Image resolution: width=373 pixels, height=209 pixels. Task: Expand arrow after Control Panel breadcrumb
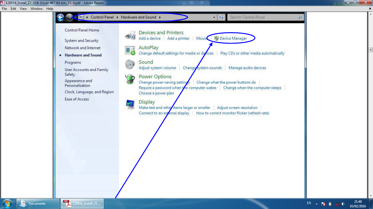[117, 17]
